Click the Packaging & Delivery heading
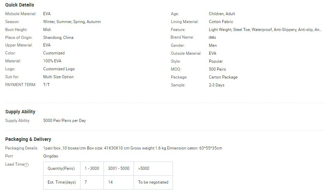 click(x=28, y=139)
